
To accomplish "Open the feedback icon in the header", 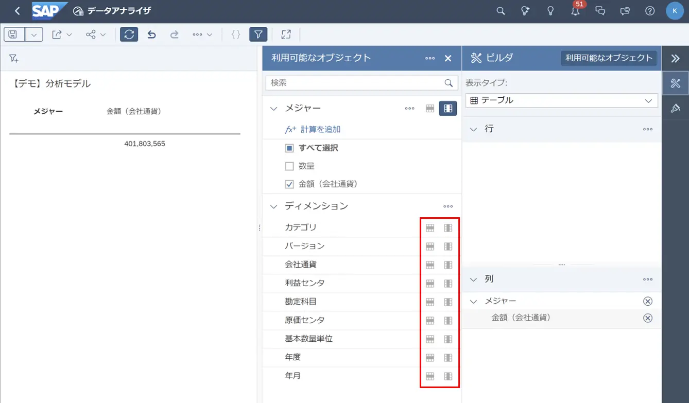I will click(625, 11).
